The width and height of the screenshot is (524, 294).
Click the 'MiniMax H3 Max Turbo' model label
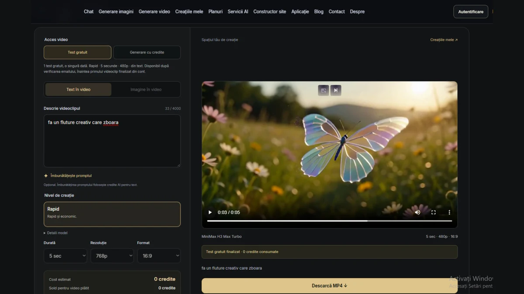[221, 237]
